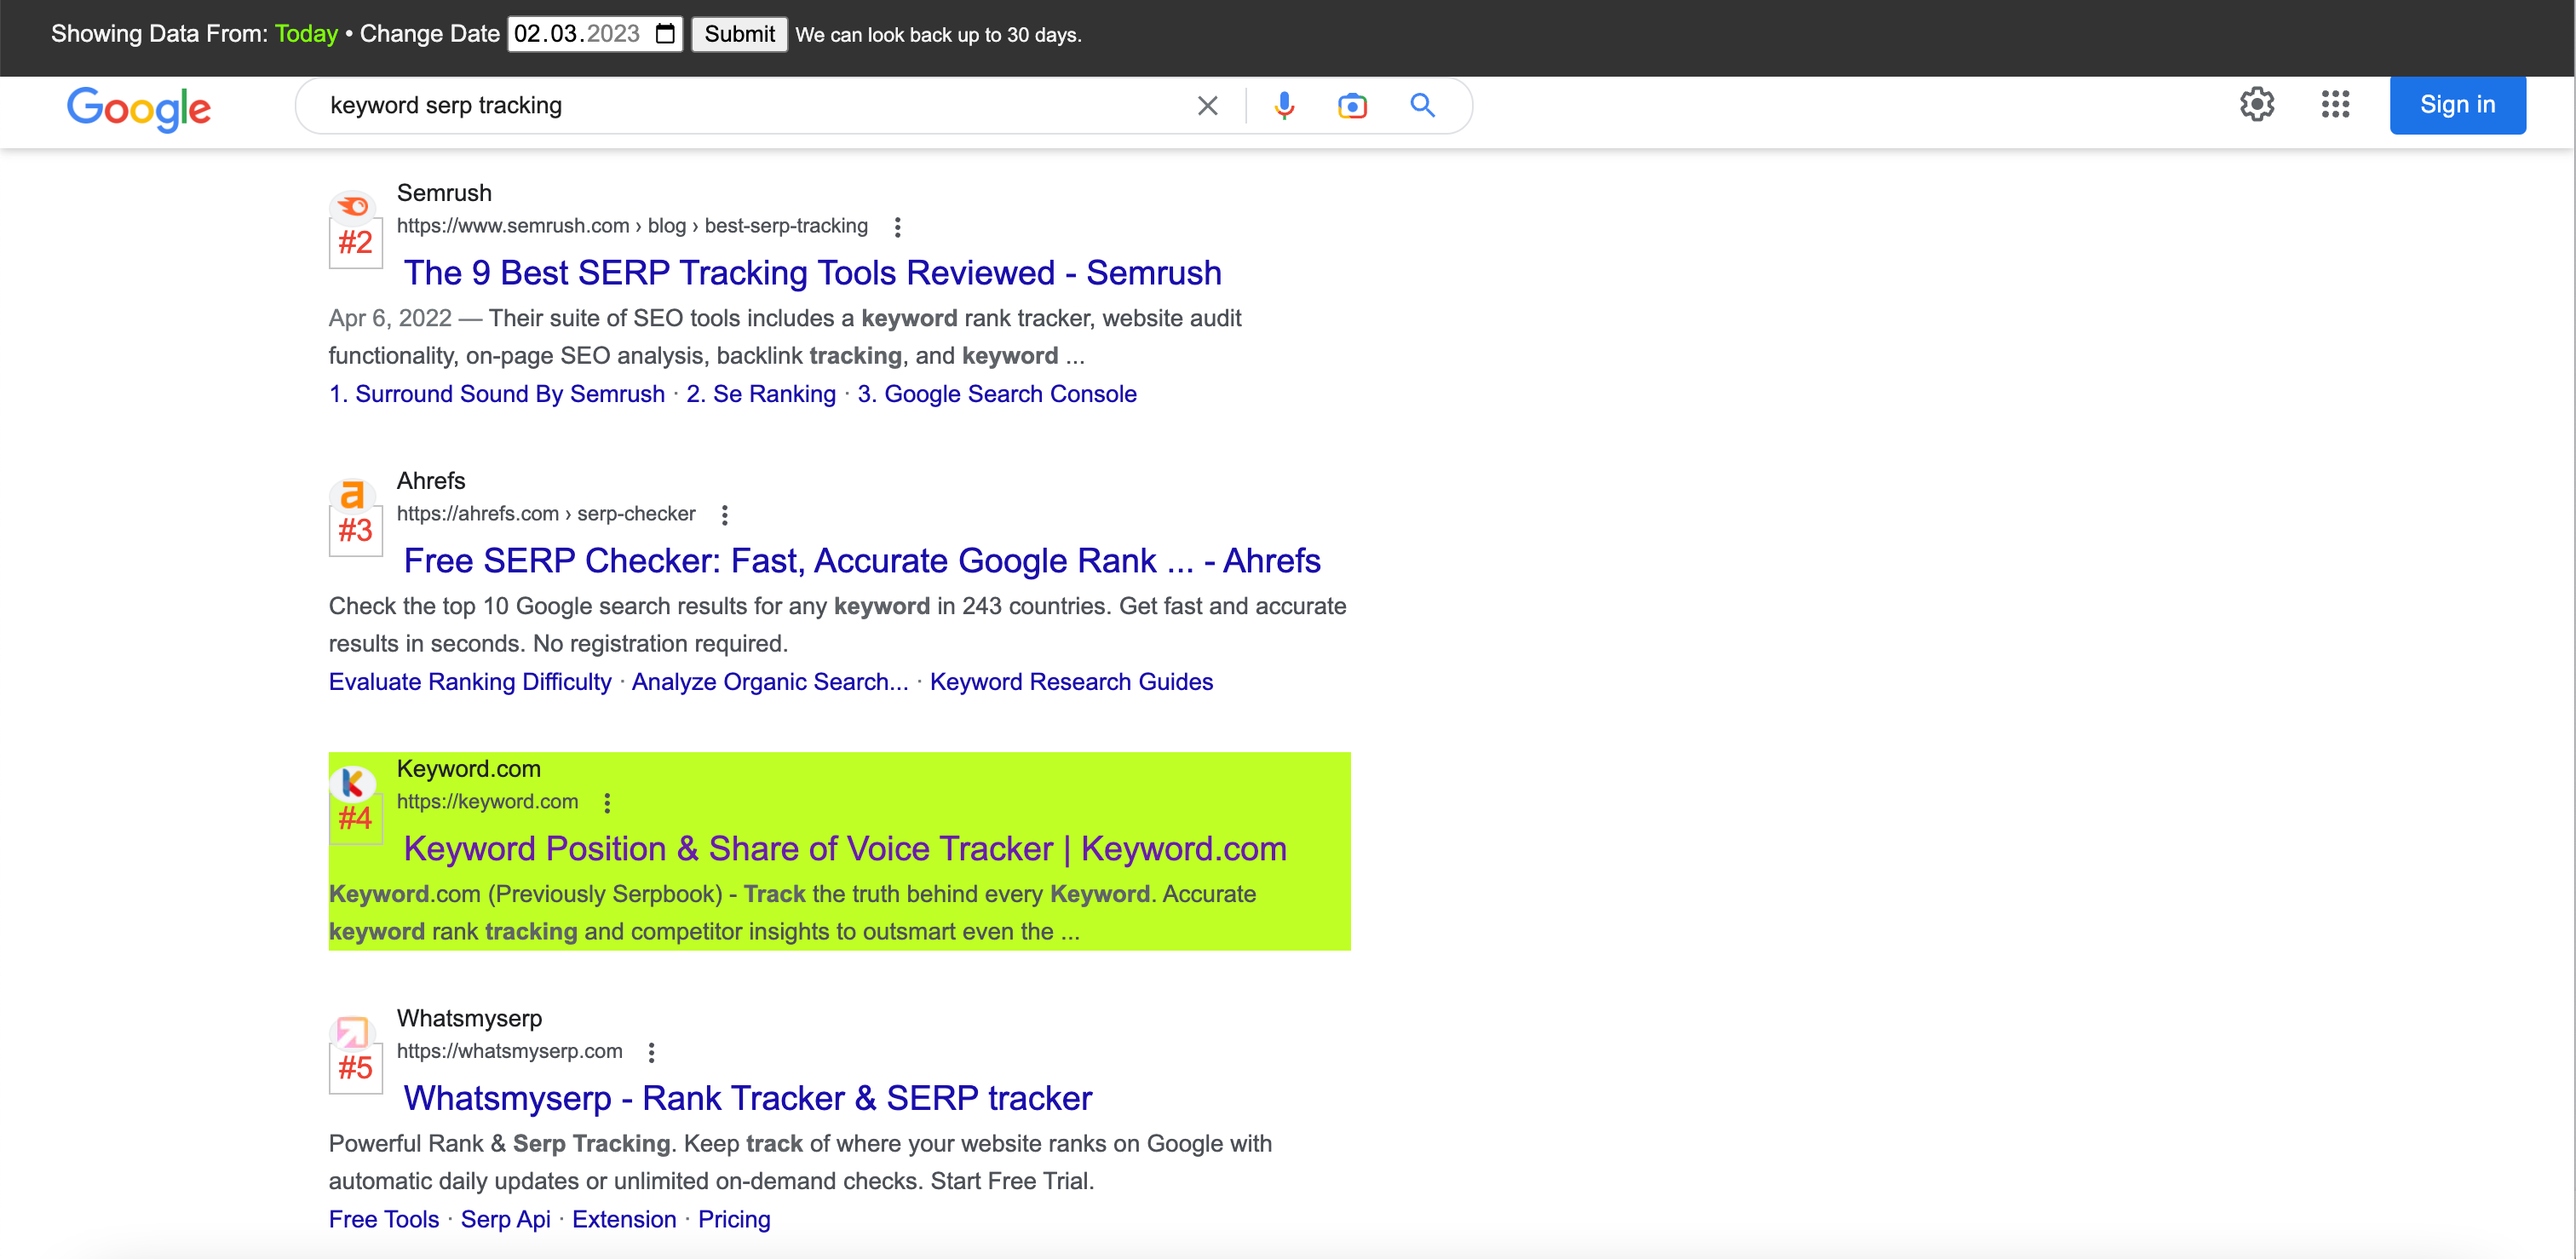Image resolution: width=2576 pixels, height=1259 pixels.
Task: Open the calendar picker in the date field
Action: tap(665, 34)
